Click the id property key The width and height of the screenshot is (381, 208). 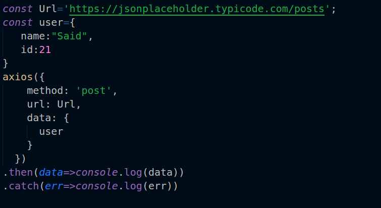(27, 50)
